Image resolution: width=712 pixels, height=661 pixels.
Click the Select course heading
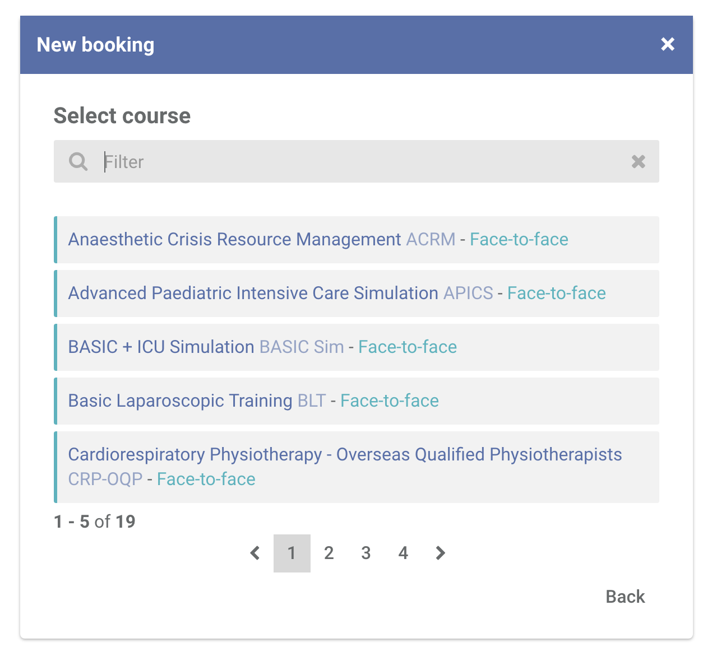pyautogui.click(x=122, y=116)
